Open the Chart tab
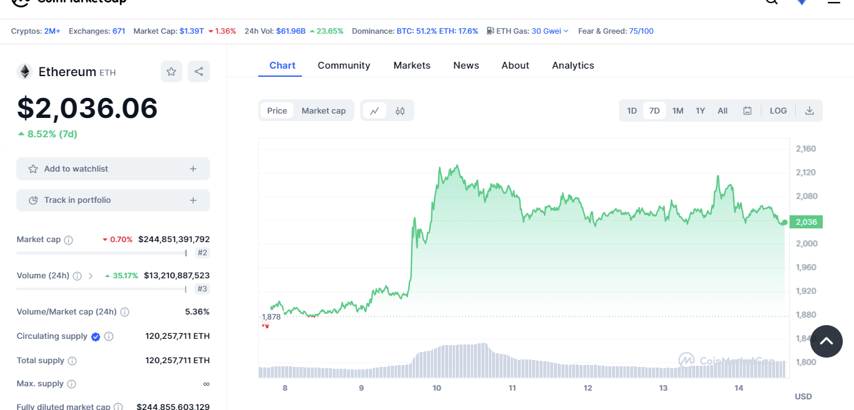Viewport: 854px width, 410px height. [283, 66]
